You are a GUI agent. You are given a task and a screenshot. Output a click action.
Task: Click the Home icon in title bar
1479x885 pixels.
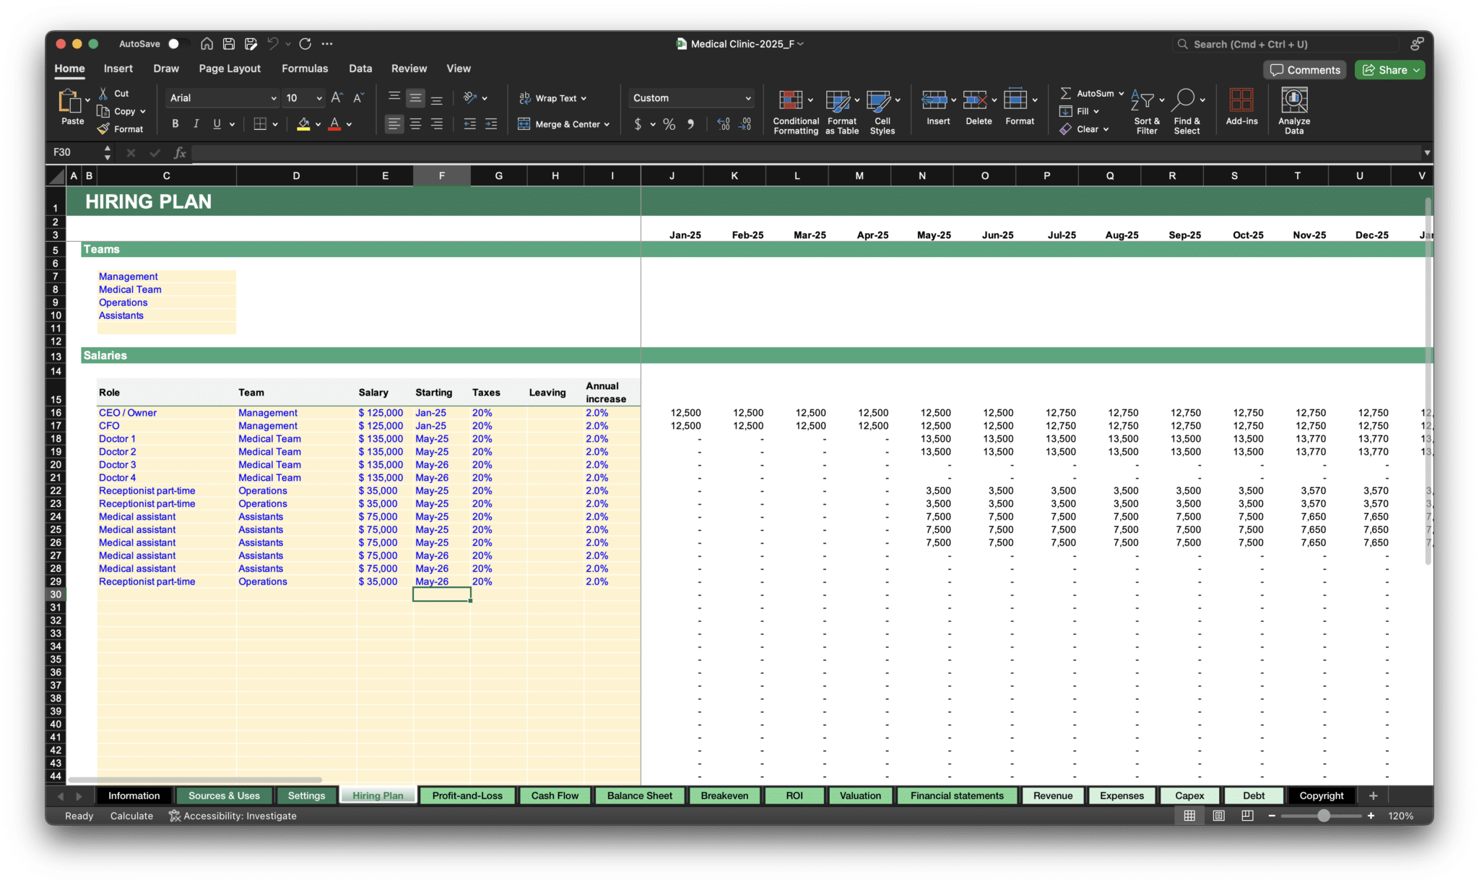[207, 44]
